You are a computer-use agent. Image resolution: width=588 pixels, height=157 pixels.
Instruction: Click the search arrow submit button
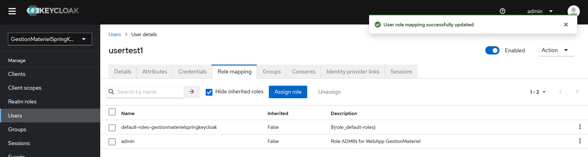coord(192,92)
